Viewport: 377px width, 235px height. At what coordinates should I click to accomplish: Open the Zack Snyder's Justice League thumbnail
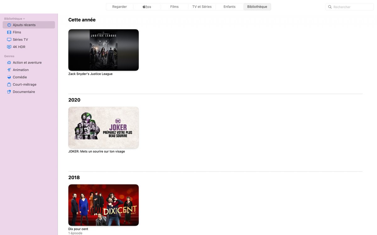tap(103, 50)
